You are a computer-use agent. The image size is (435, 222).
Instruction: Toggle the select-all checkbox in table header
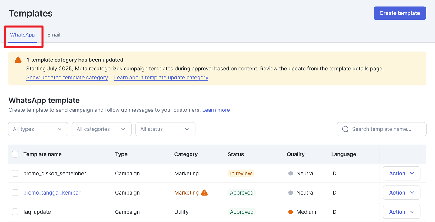pos(15,154)
